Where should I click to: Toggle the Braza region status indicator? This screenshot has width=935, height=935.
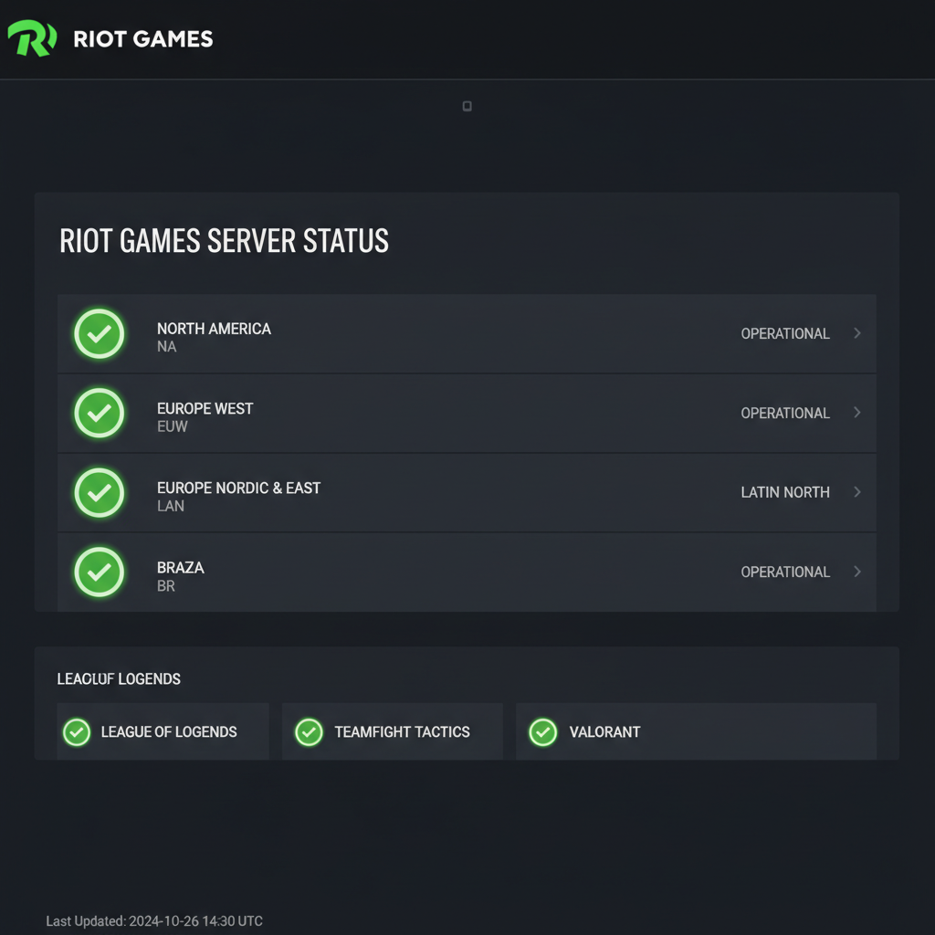pyautogui.click(x=100, y=572)
